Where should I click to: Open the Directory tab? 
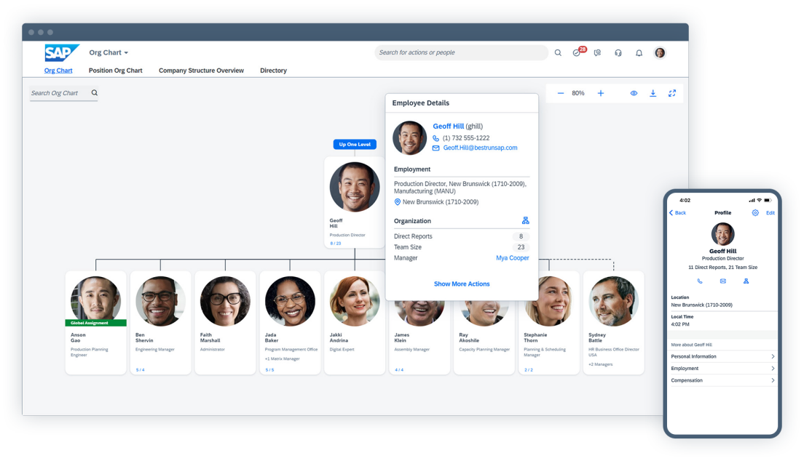point(273,71)
